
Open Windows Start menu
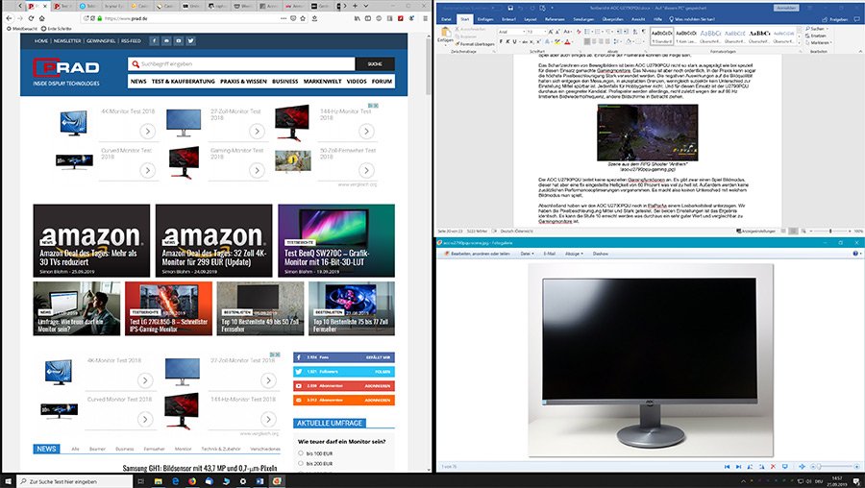coord(8,481)
